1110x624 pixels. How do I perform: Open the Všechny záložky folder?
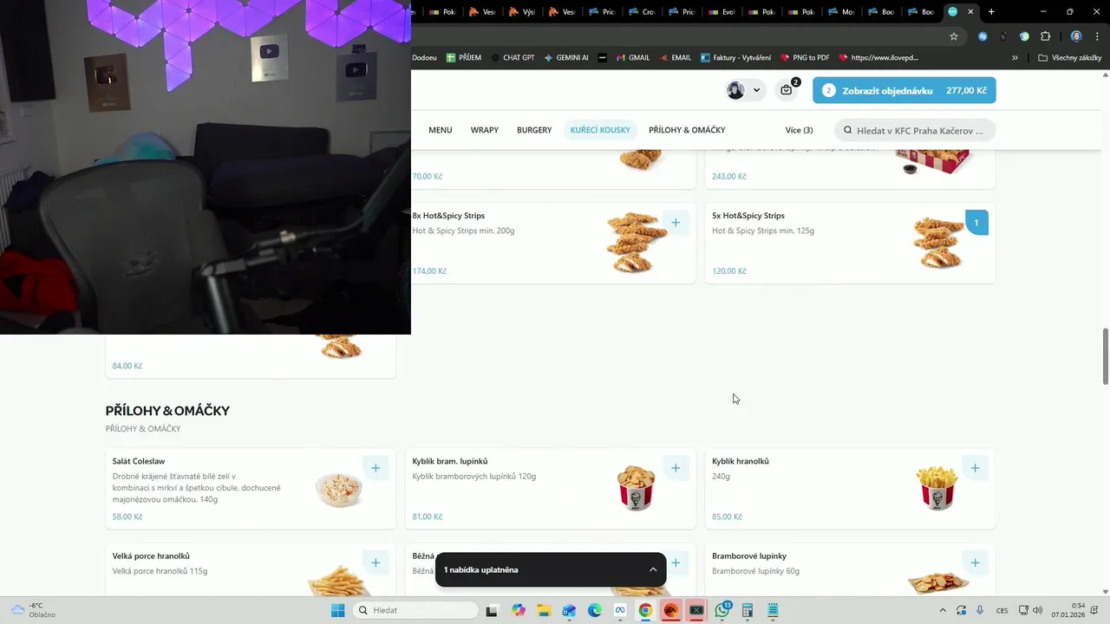(1069, 57)
